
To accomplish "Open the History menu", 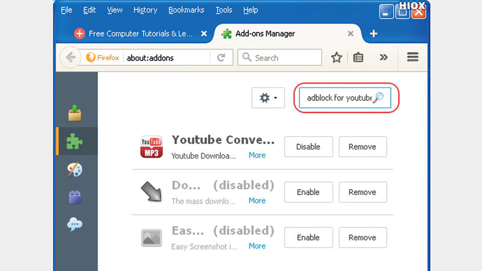I will coord(146,10).
